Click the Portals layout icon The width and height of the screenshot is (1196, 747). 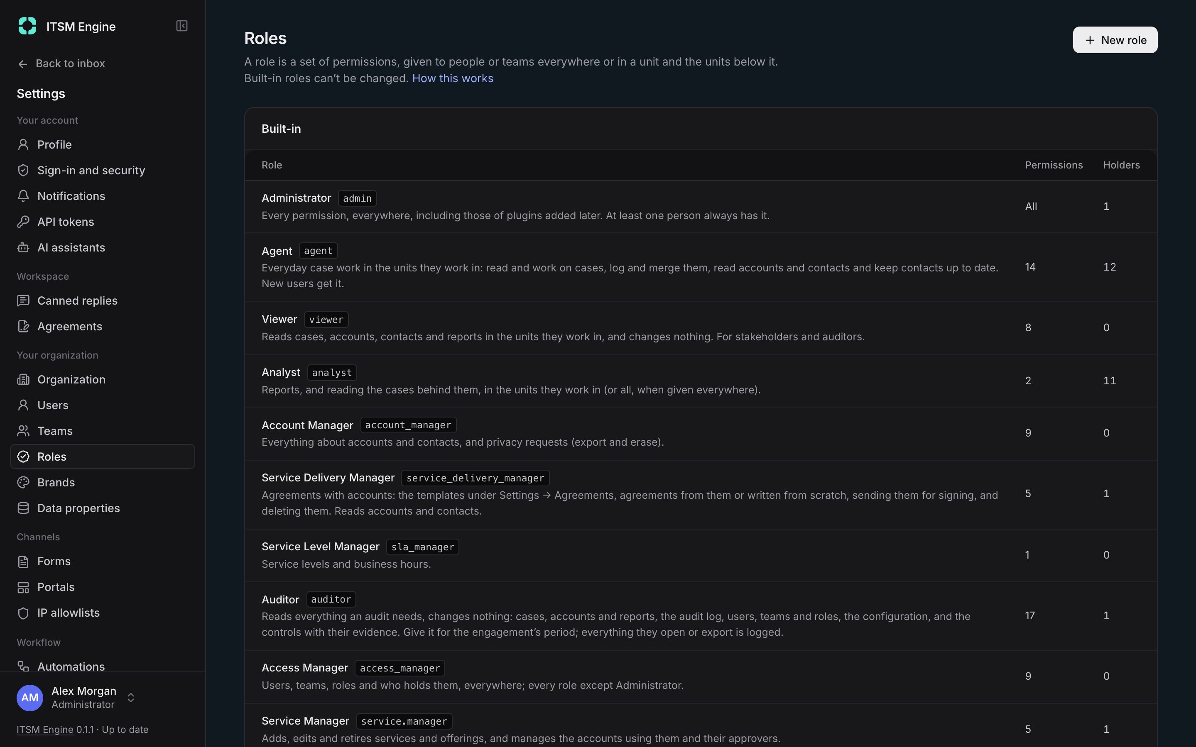tap(23, 587)
